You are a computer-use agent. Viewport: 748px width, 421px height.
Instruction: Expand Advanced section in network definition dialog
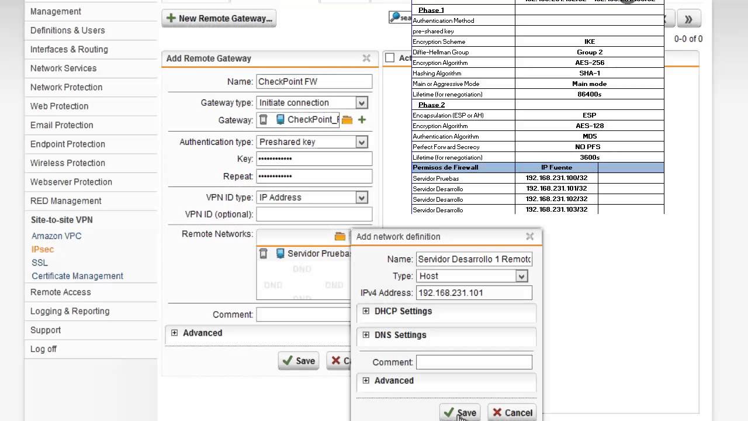coord(366,381)
